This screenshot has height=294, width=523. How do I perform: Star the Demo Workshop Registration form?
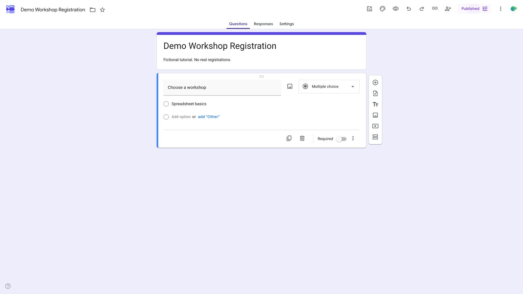point(102,10)
